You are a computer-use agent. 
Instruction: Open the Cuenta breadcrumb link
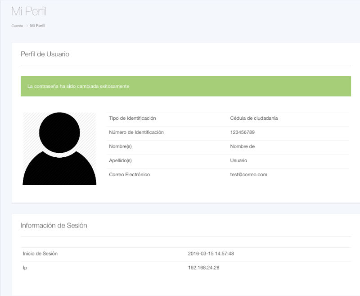(17, 26)
